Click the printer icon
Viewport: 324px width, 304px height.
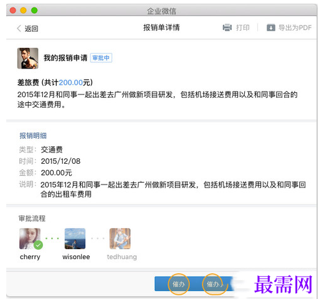[x=227, y=27]
